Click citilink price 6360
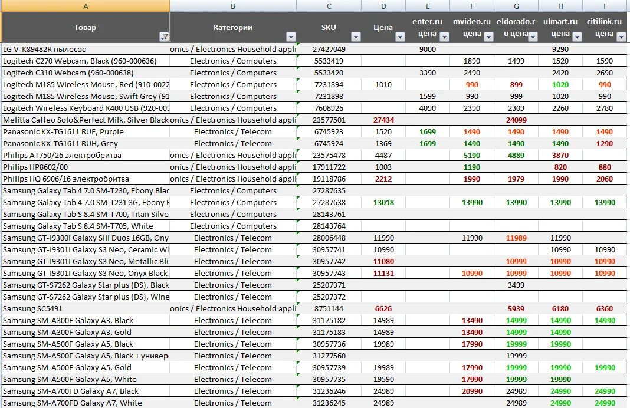This screenshot has width=630, height=408. (x=605, y=309)
